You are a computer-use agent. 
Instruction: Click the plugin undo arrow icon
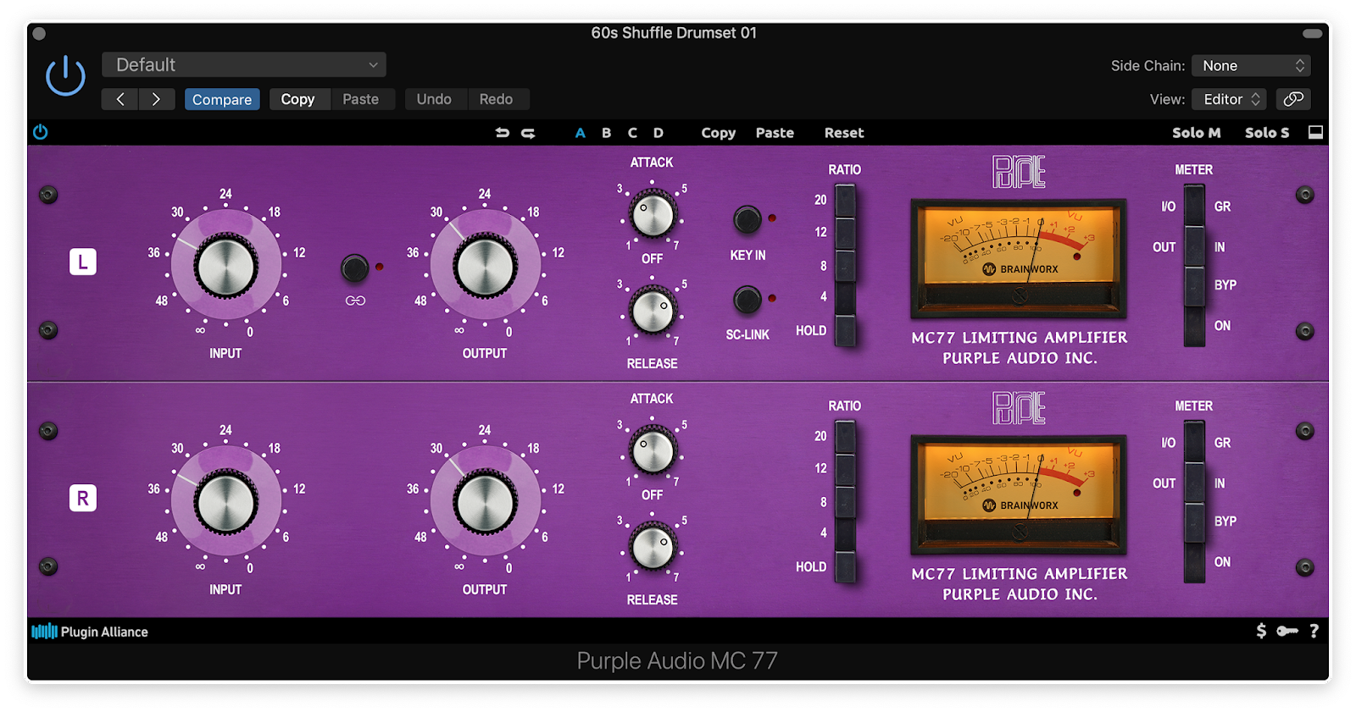[503, 133]
